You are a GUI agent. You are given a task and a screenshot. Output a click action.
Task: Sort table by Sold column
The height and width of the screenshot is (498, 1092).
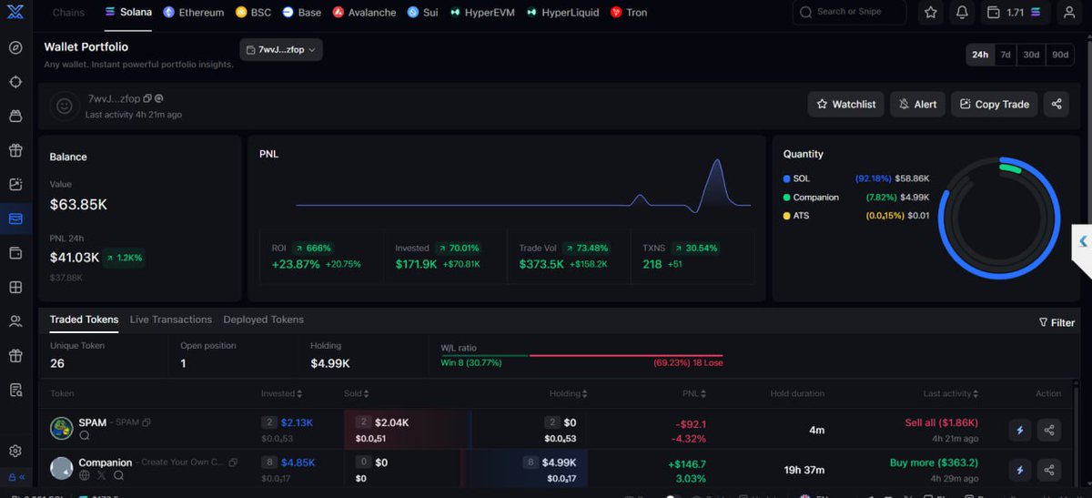click(356, 393)
